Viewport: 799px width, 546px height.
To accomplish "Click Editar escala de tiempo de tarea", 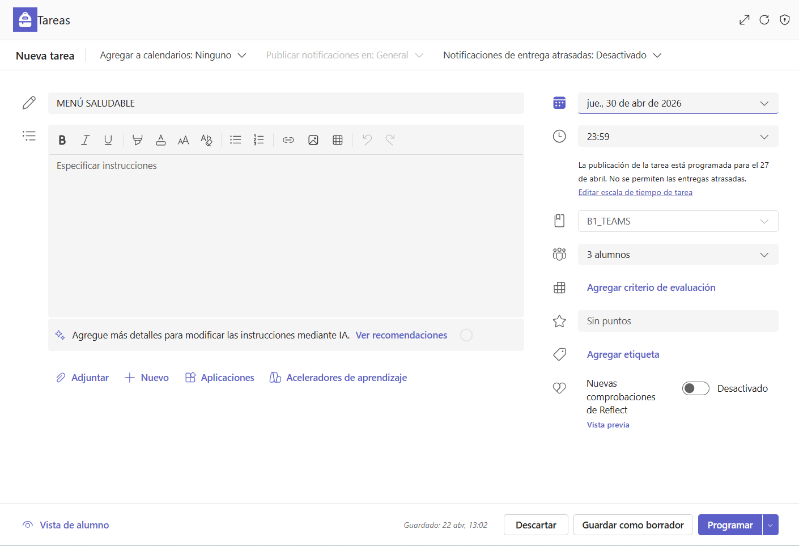I will tap(635, 192).
